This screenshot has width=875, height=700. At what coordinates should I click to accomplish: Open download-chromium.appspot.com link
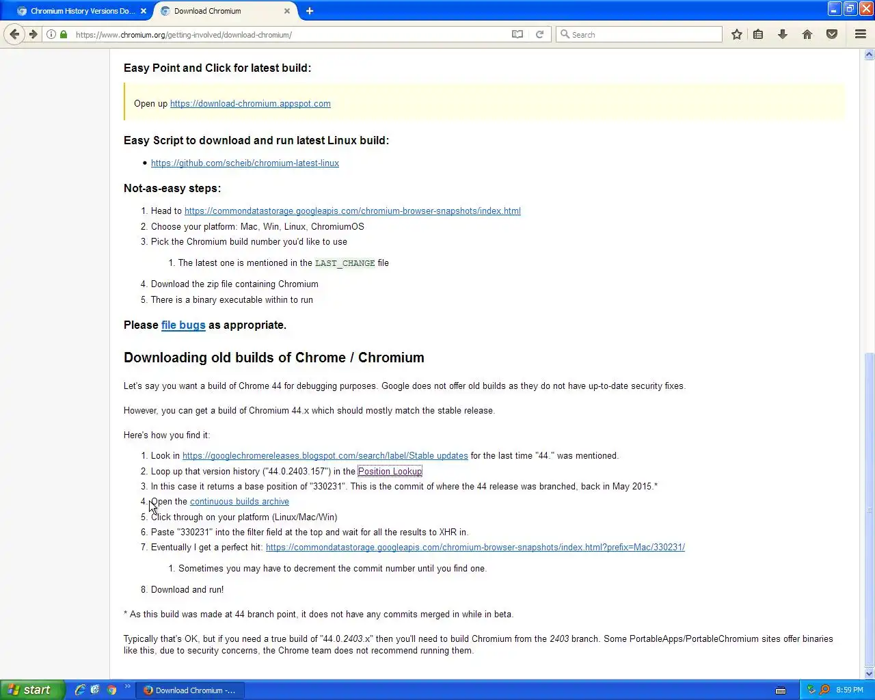point(250,104)
